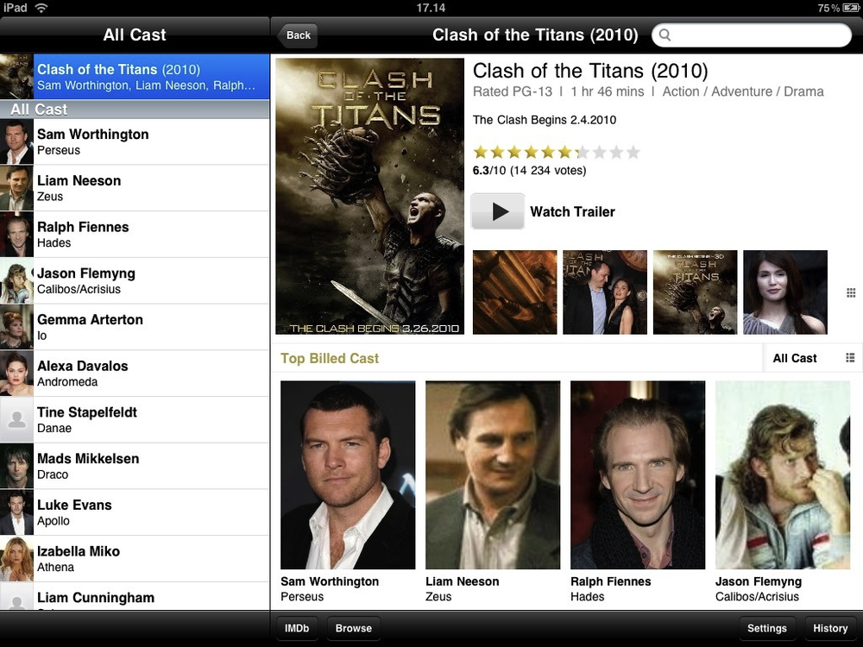The image size is (863, 647).
Task: Open the Browse tab
Action: [353, 628]
